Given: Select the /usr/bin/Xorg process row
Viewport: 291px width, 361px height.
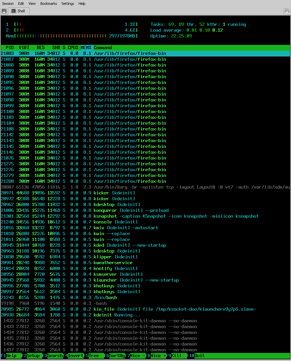Looking at the screenshot, I should click(x=145, y=187).
